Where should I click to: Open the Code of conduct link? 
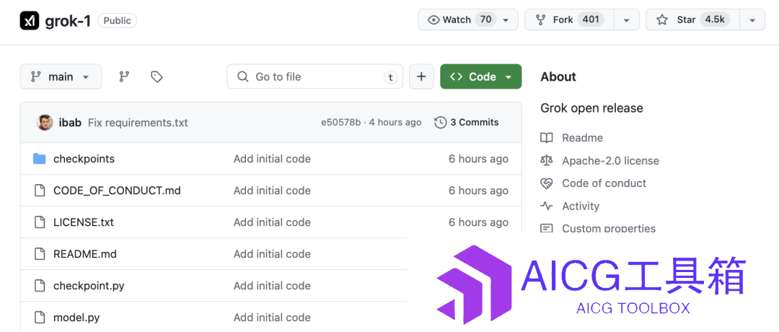(604, 183)
